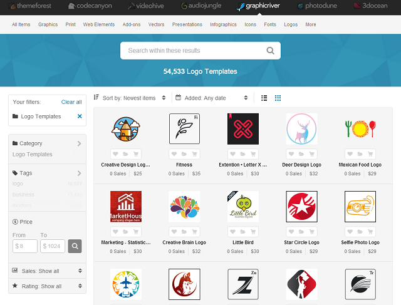Viewport: 401px width, 305px height.
Task: Add Mexican Food Logo to collection folder
Action: pos(360,154)
